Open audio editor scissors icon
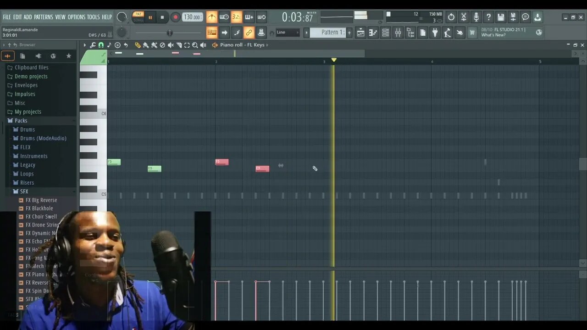Image resolution: width=587 pixels, height=330 pixels. [464, 17]
